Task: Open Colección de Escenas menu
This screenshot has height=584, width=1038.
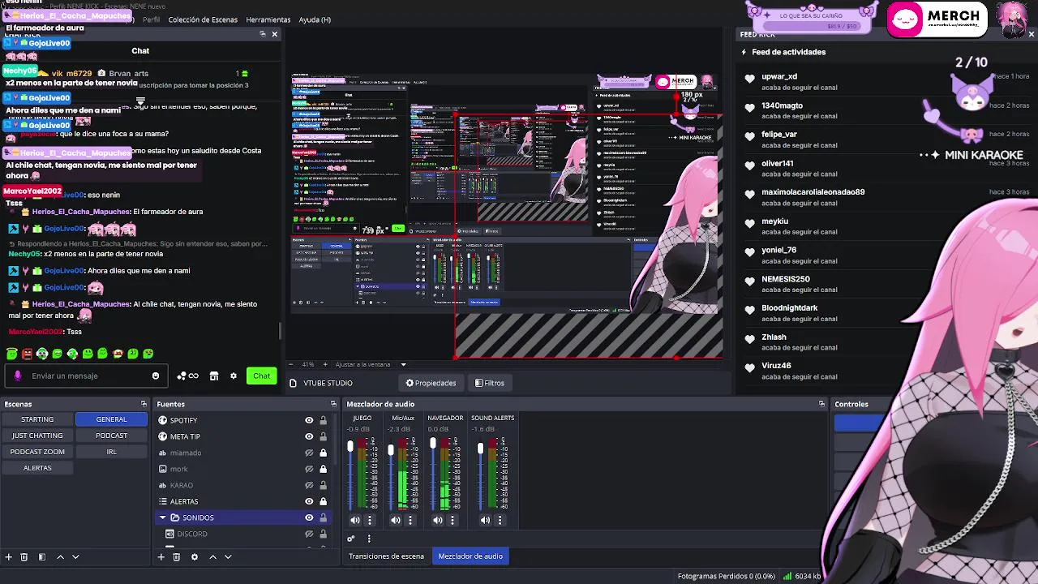Action: (203, 19)
